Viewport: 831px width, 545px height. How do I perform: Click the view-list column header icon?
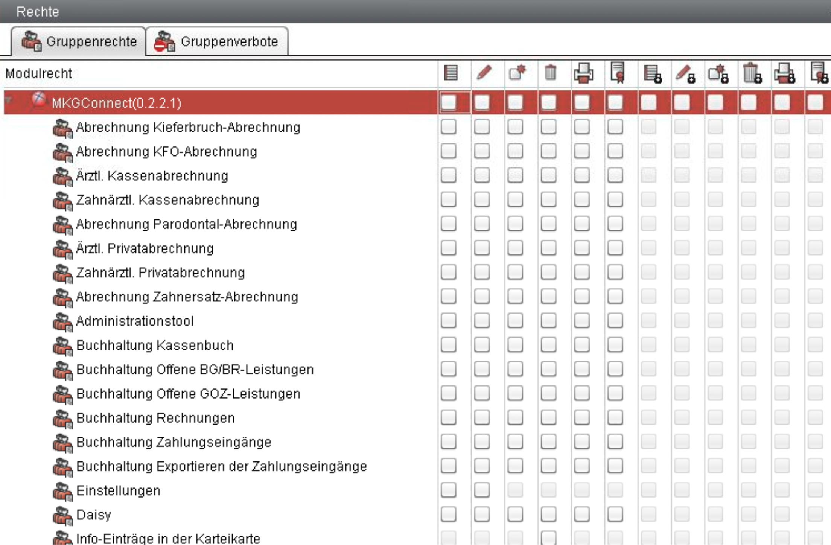pyautogui.click(x=451, y=73)
